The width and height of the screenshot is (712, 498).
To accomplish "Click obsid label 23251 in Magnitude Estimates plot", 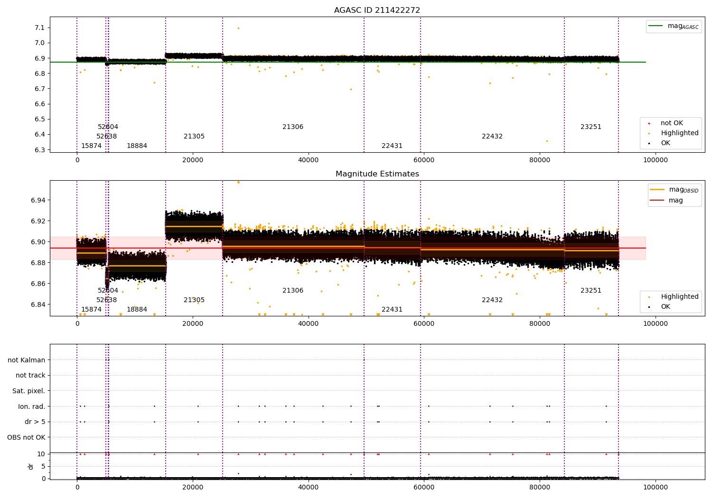I will [x=591, y=291].
